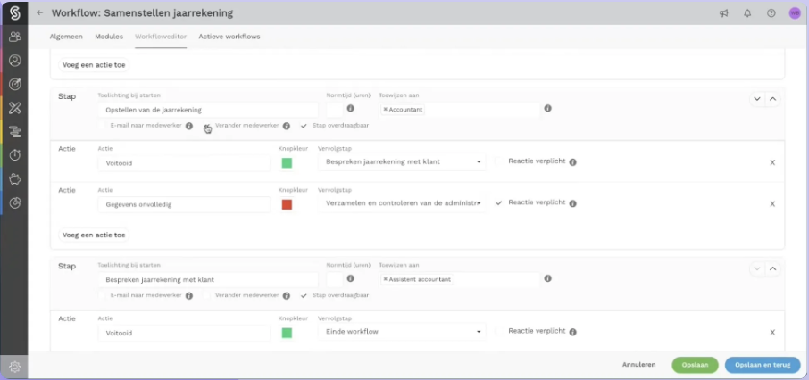Viewport: 809px width, 380px height.
Task: Open the help question mark icon
Action: tap(771, 13)
